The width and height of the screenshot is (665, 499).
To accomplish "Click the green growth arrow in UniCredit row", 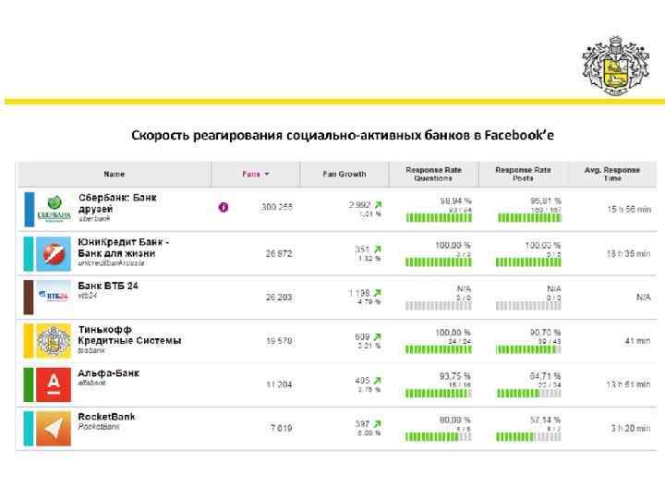I will 378,249.
